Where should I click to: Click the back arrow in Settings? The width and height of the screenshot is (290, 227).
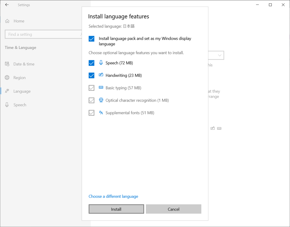(7, 5)
